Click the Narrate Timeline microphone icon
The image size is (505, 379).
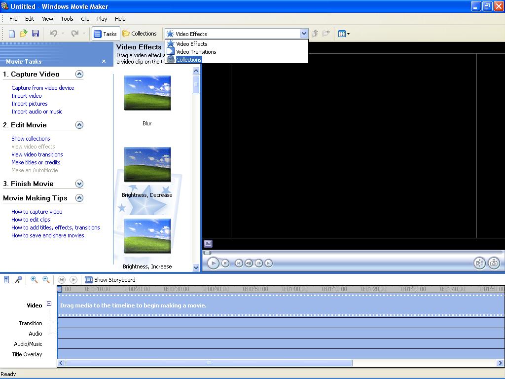(18, 280)
